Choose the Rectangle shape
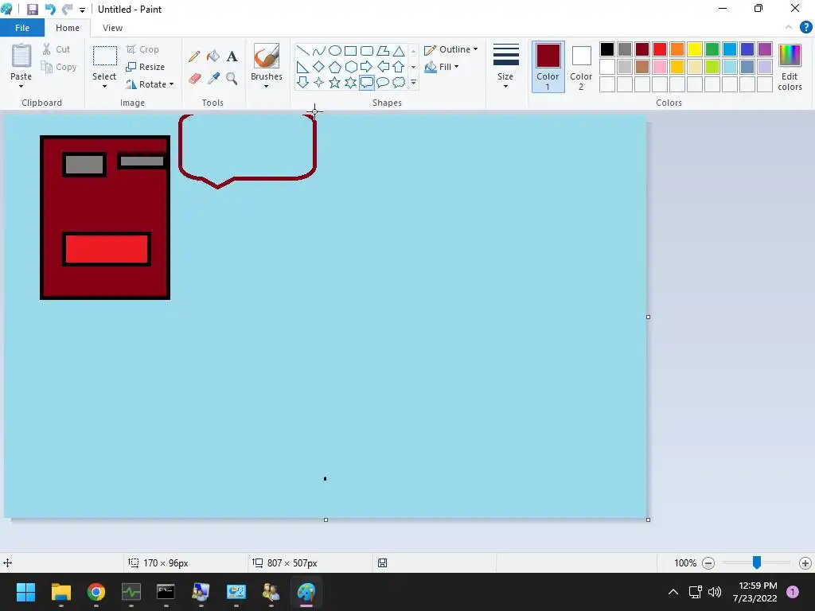The height and width of the screenshot is (611, 815). [x=351, y=50]
